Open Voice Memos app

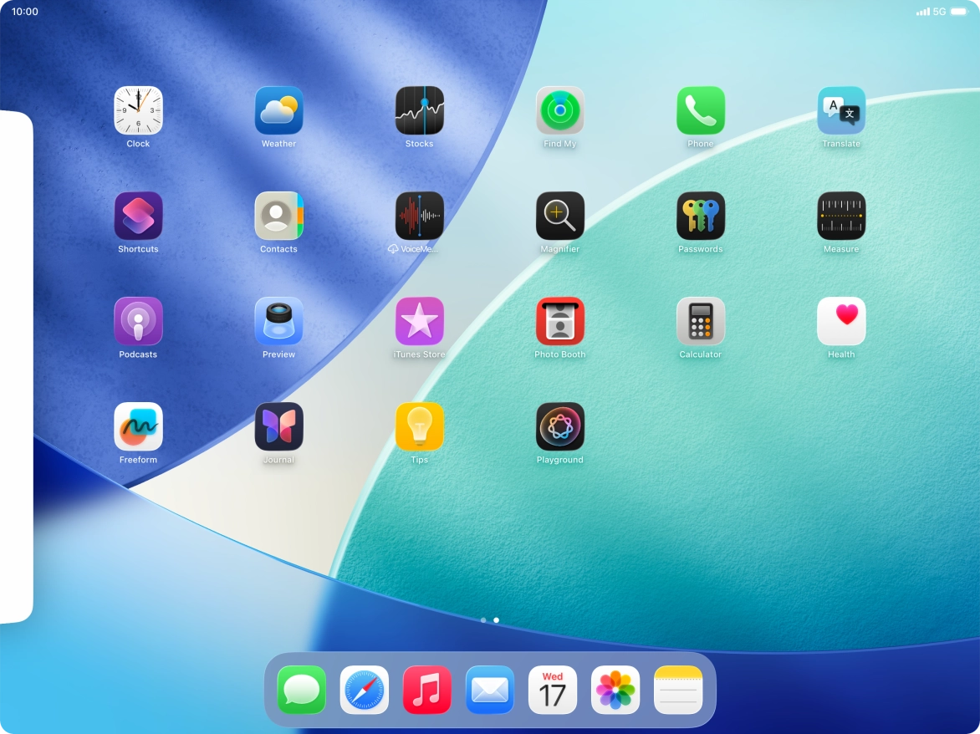[419, 217]
